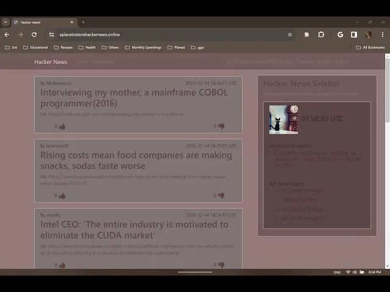Open the ggo bookmarks folder
390x292 pixels.
(x=197, y=47)
